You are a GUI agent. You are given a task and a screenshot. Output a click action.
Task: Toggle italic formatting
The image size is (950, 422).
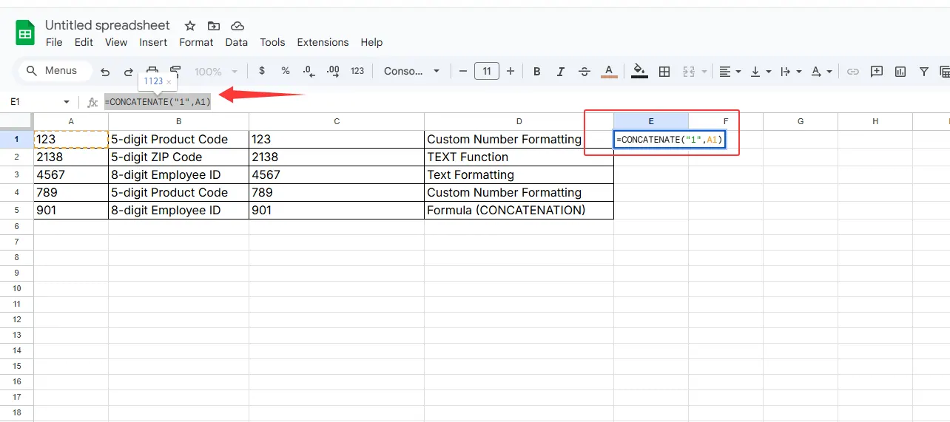561,72
